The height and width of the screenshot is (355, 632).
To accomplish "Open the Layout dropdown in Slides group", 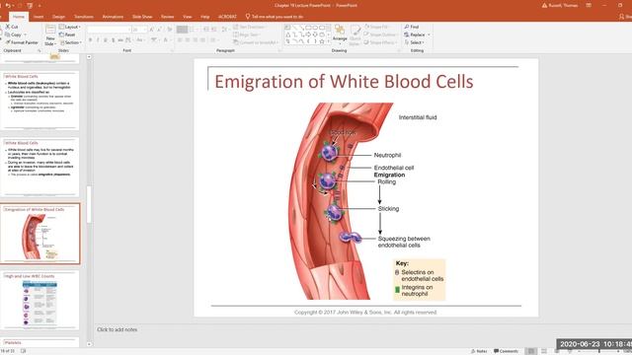I will click(x=70, y=27).
